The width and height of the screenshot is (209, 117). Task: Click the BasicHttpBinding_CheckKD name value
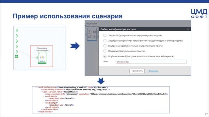72,87
